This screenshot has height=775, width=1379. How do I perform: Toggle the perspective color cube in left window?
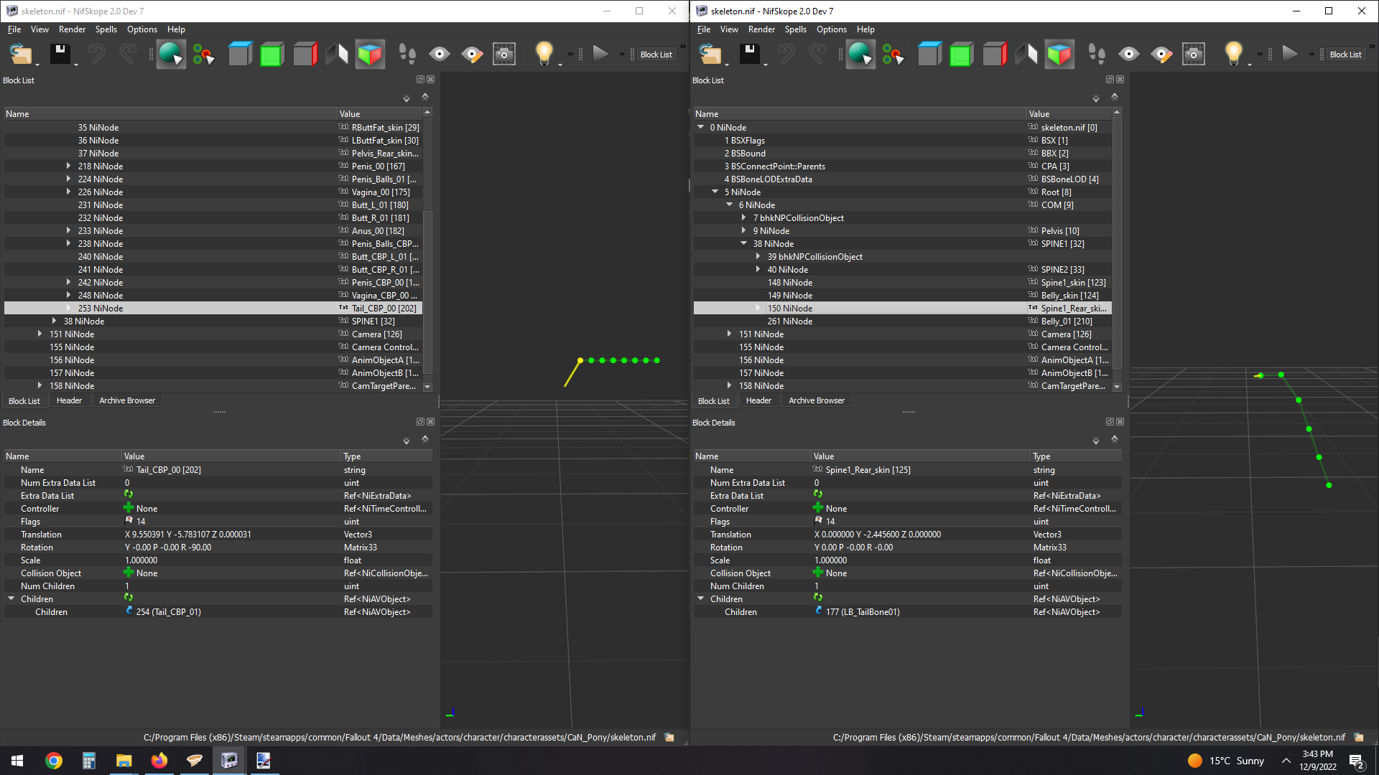click(x=371, y=55)
